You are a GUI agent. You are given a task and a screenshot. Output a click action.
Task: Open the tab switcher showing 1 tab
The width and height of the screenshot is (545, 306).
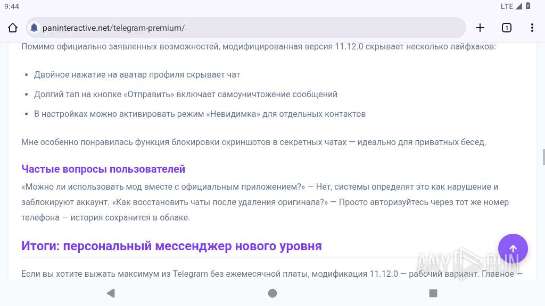[507, 28]
